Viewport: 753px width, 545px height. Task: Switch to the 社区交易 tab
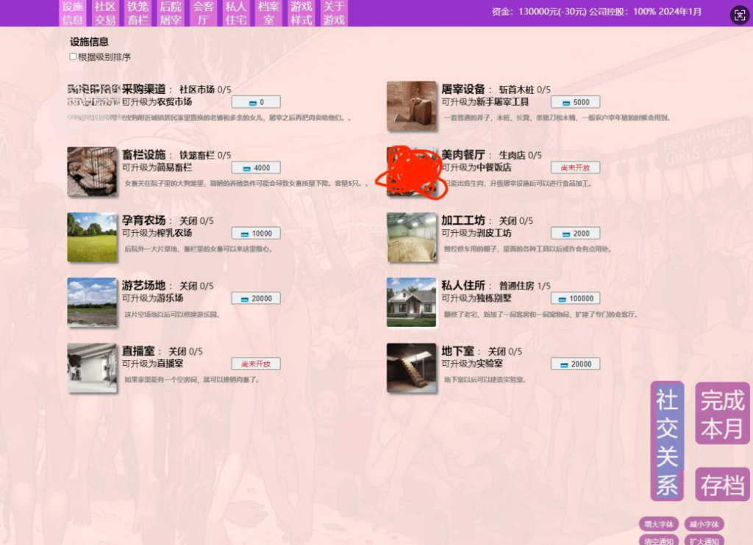pyautogui.click(x=105, y=13)
